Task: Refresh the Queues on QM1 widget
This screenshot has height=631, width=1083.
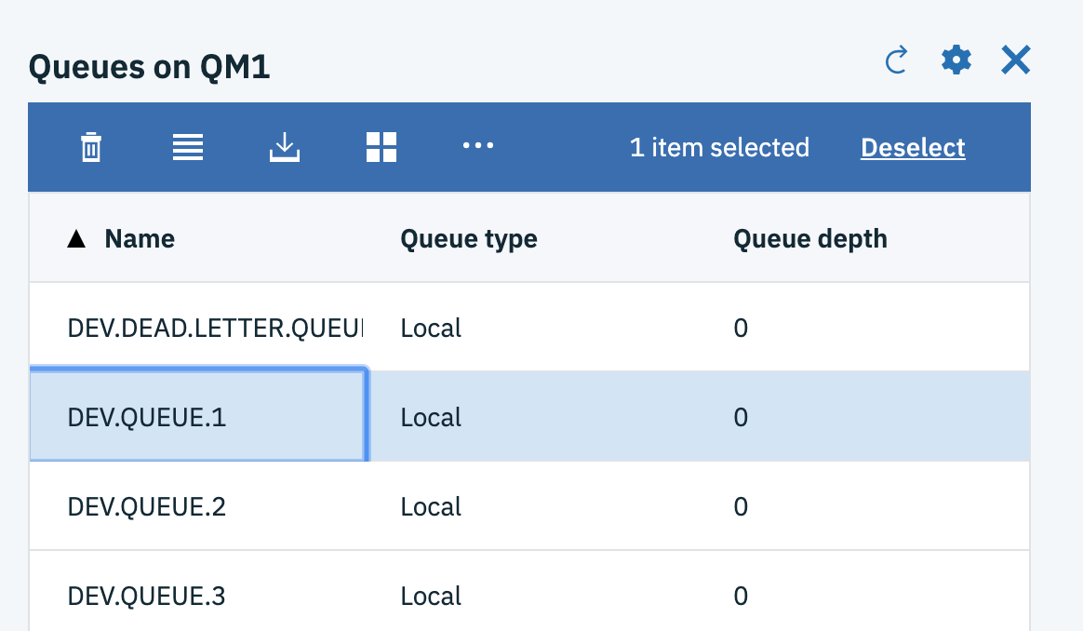Action: [x=896, y=61]
